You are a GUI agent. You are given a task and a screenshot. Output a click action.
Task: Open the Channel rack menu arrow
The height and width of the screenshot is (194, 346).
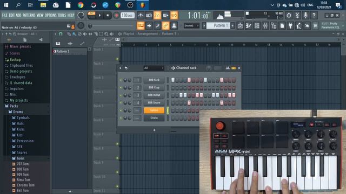(120, 68)
